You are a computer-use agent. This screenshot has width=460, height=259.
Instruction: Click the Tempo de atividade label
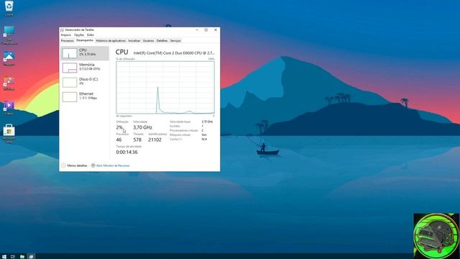click(129, 146)
